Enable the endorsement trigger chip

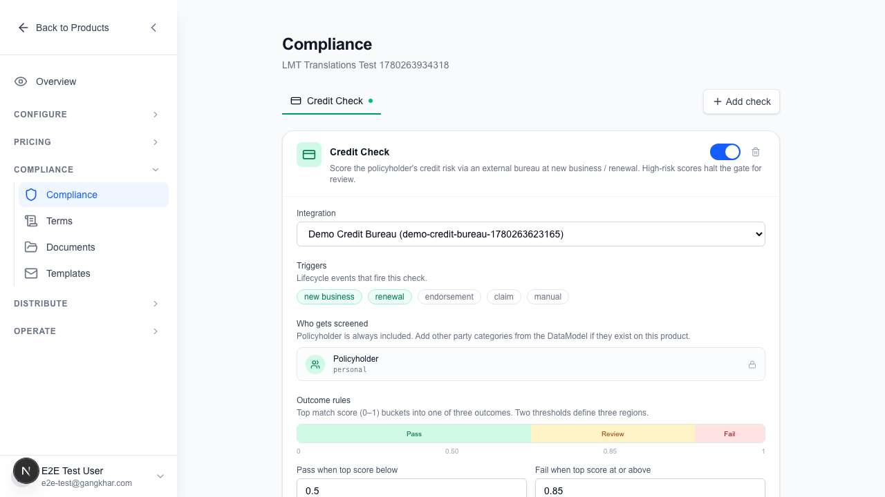(449, 297)
